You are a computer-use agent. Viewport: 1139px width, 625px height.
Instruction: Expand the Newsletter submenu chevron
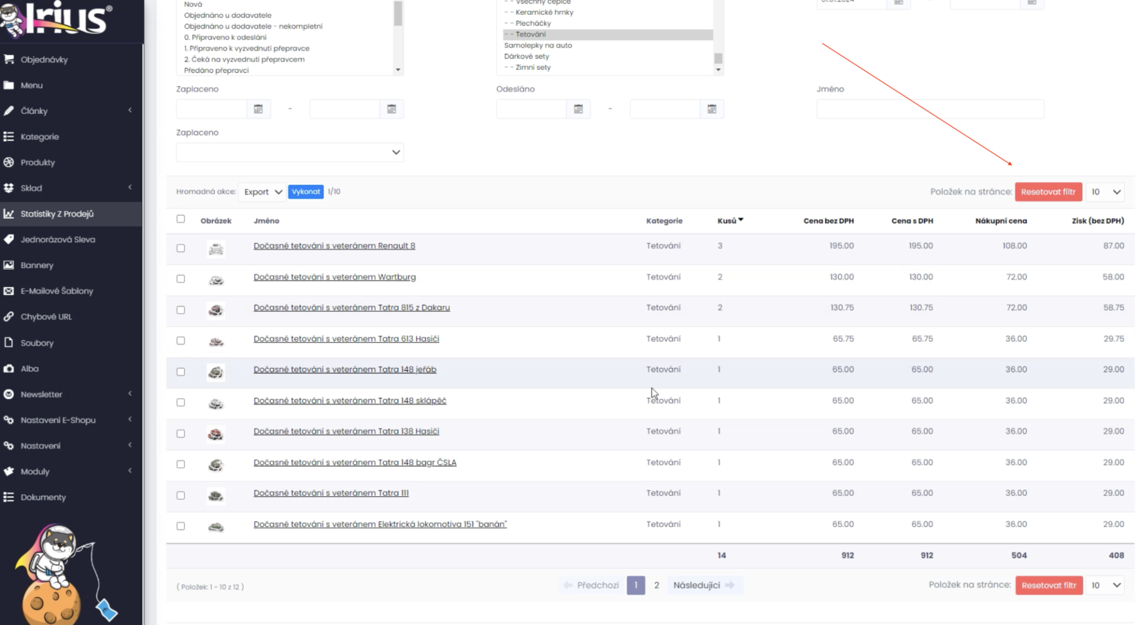130,394
